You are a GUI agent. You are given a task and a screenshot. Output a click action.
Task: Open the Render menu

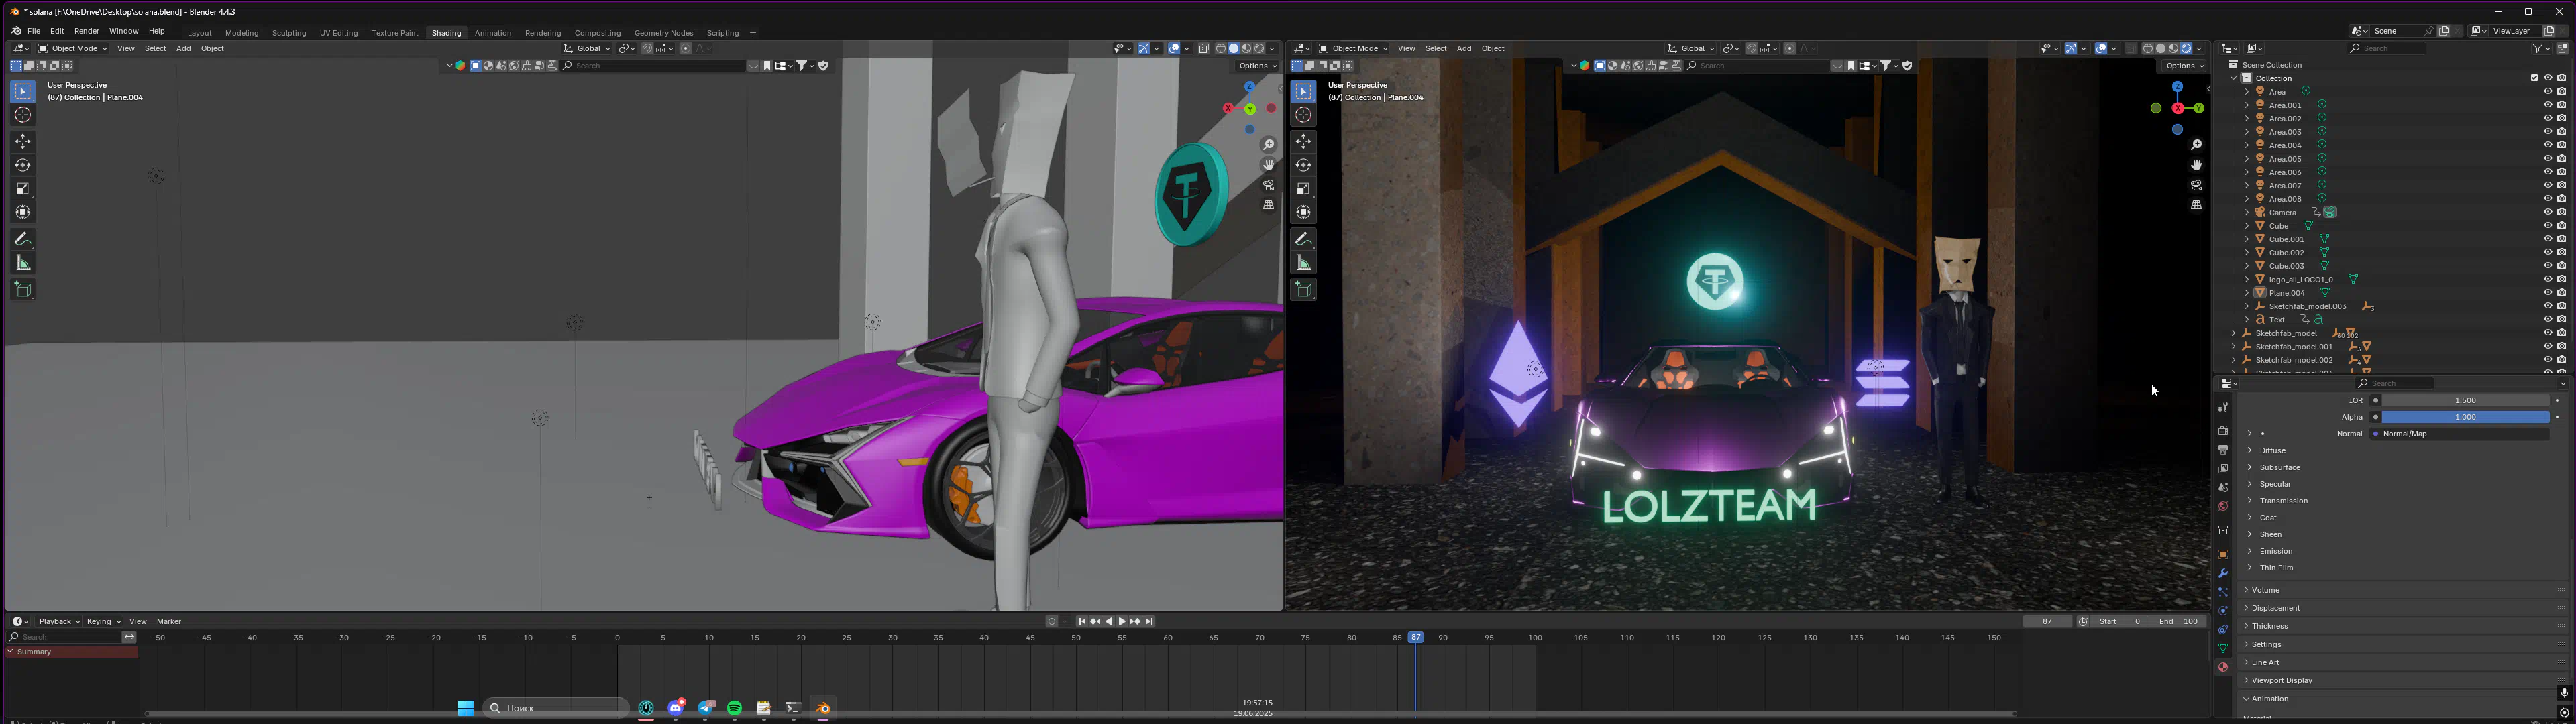click(87, 31)
